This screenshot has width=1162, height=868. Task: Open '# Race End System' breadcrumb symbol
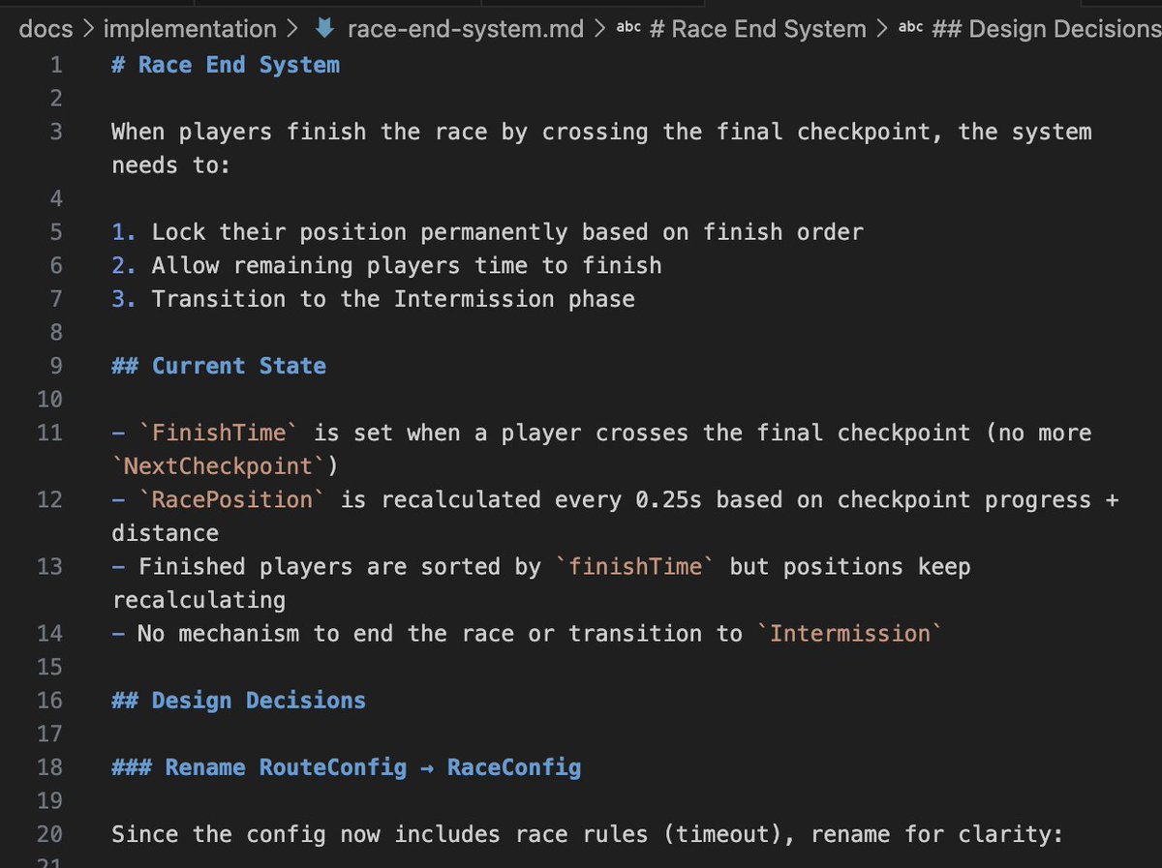click(x=757, y=29)
